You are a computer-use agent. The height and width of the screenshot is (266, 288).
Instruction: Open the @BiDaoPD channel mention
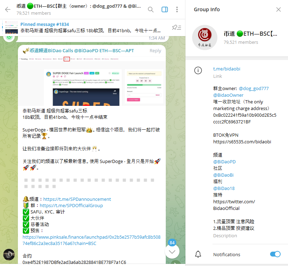click(x=224, y=162)
